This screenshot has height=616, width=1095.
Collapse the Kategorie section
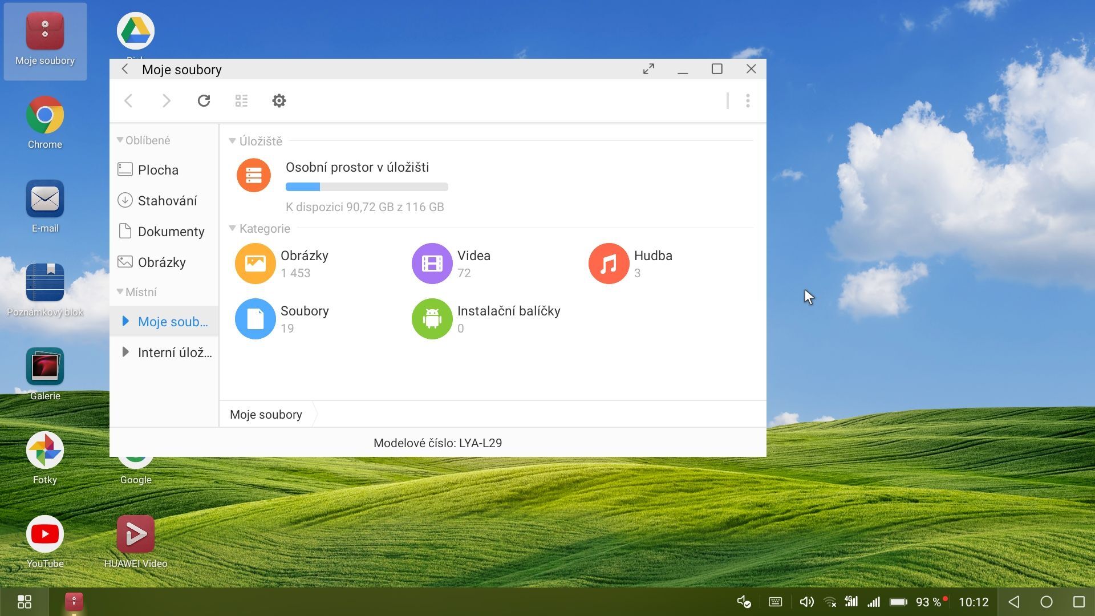(232, 228)
